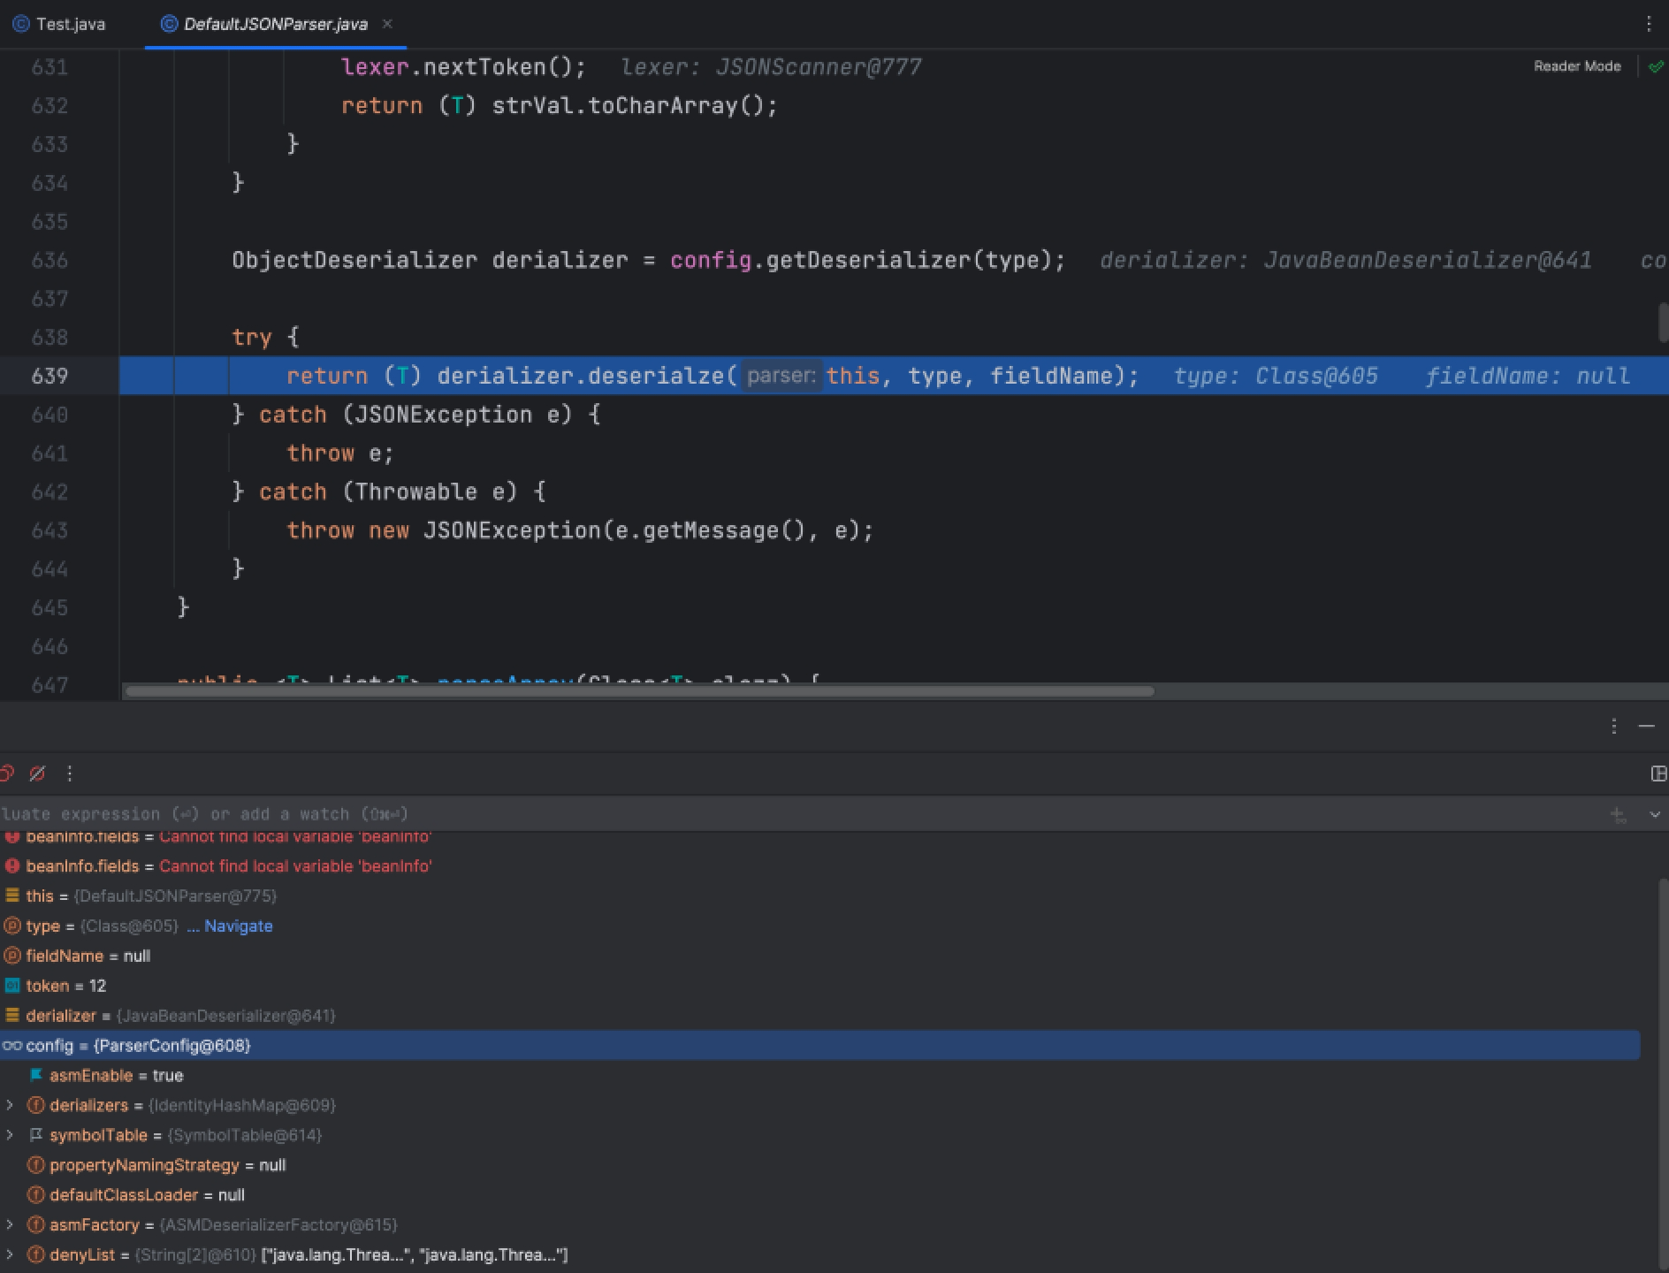This screenshot has width=1669, height=1273.
Task: Close the DefaultJSONParser.java tab
Action: [x=387, y=24]
